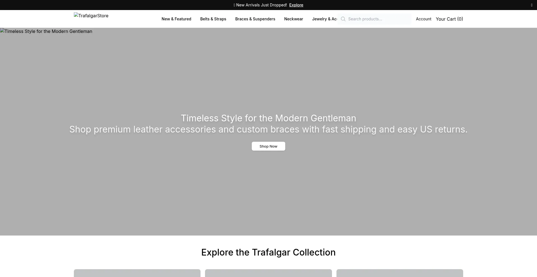Image resolution: width=537 pixels, height=277 pixels.
Task: Click the Explore the Trafalgar Collection heading
Action: point(268,252)
